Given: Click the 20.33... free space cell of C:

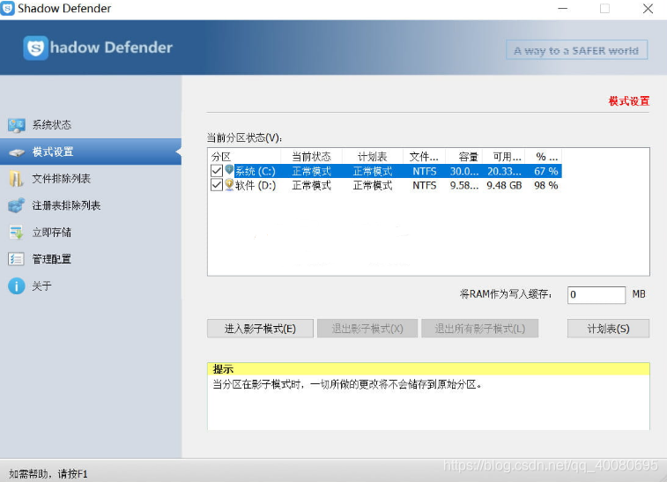Looking at the screenshot, I should (504, 171).
